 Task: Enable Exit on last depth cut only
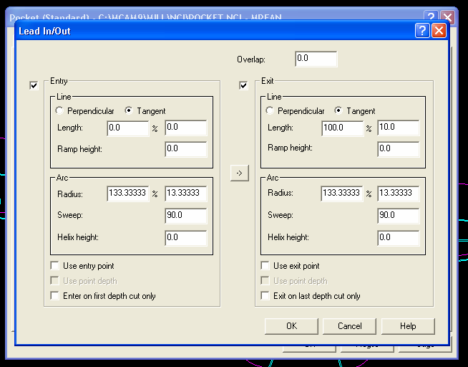point(265,295)
